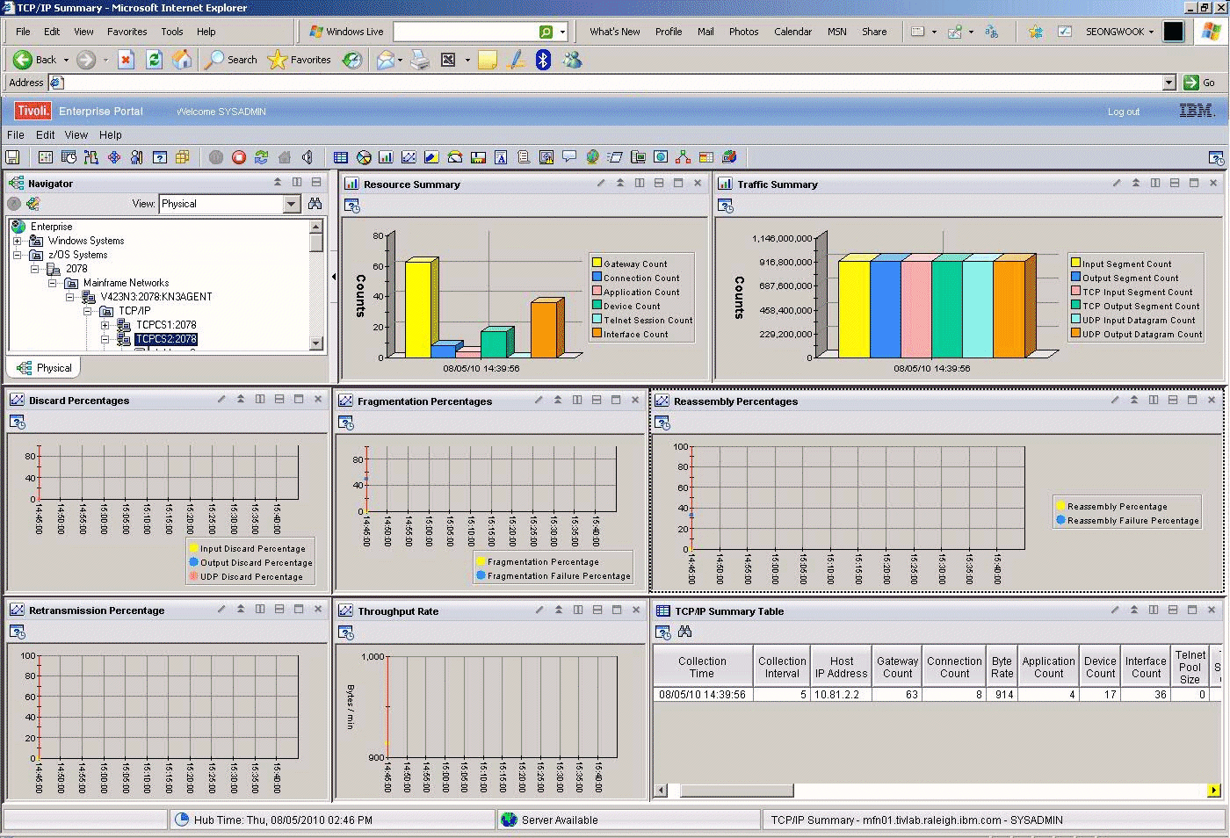Click the Host IP Address column header
Screen dimensions: 1230x838
click(841, 668)
